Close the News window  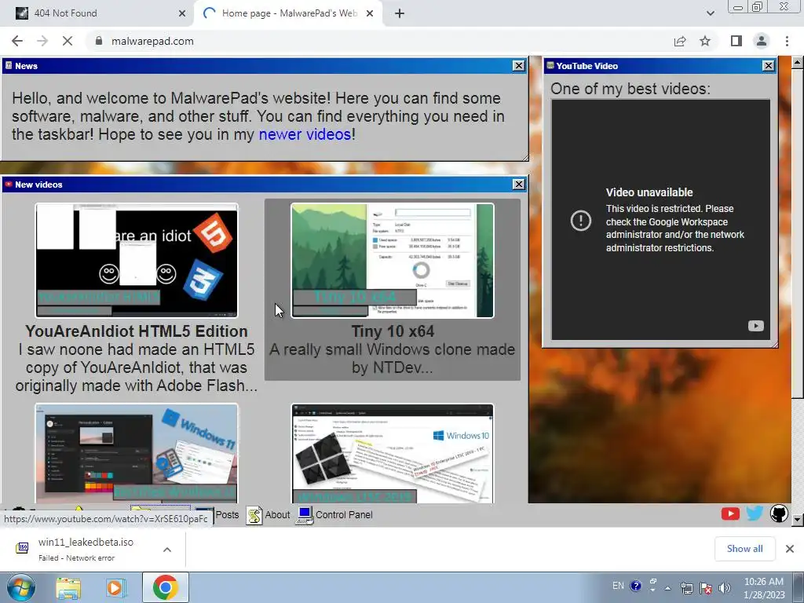pyautogui.click(x=518, y=66)
